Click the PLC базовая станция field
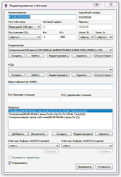 point(34,99)
